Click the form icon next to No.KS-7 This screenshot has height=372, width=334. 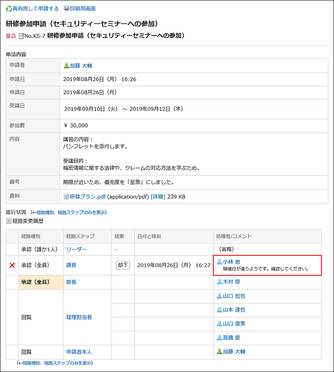tap(21, 36)
